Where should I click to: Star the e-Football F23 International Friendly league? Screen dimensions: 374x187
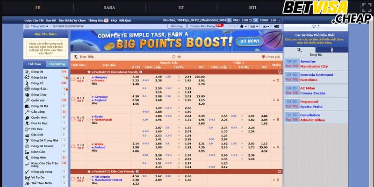pos(89,72)
